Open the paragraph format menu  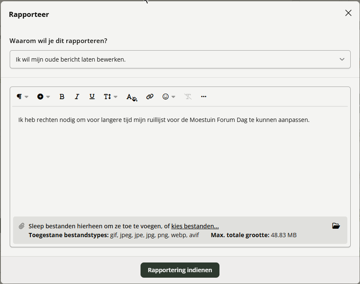(22, 97)
